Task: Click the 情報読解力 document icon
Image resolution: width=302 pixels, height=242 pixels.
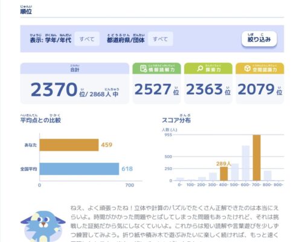Action: 143,69
